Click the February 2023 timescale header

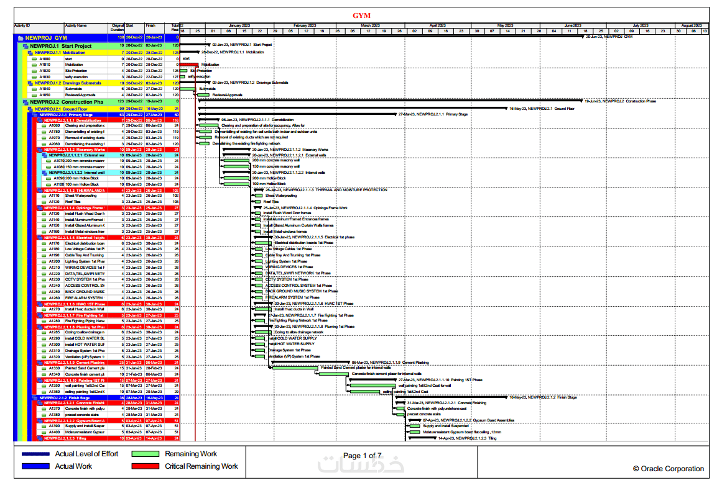[x=305, y=25]
